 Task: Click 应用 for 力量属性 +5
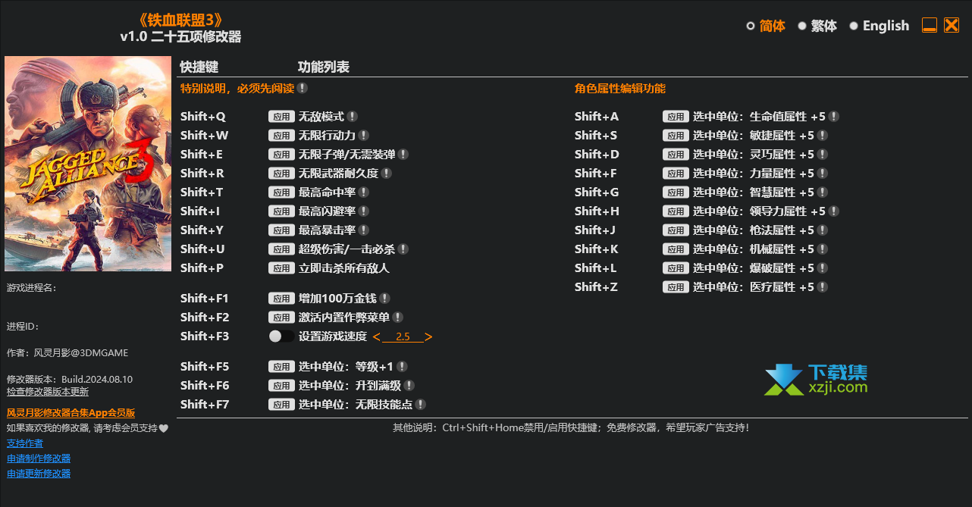pyautogui.click(x=676, y=174)
